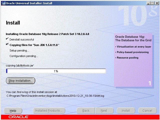The height and width of the screenshot is (120, 160).
Task: Click the 1% installation progress bar
Action: tap(56, 71)
